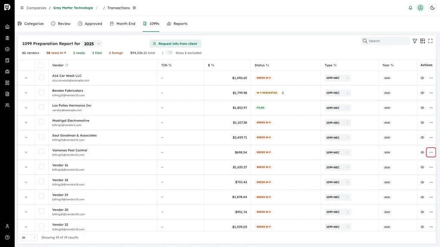Open more actions for Vamonos Pest Control
This screenshot has height=247, width=440.
[431, 152]
